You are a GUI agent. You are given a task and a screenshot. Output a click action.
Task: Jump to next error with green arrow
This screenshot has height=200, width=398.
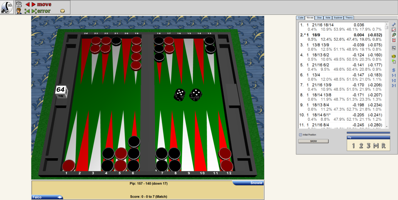coord(34,11)
